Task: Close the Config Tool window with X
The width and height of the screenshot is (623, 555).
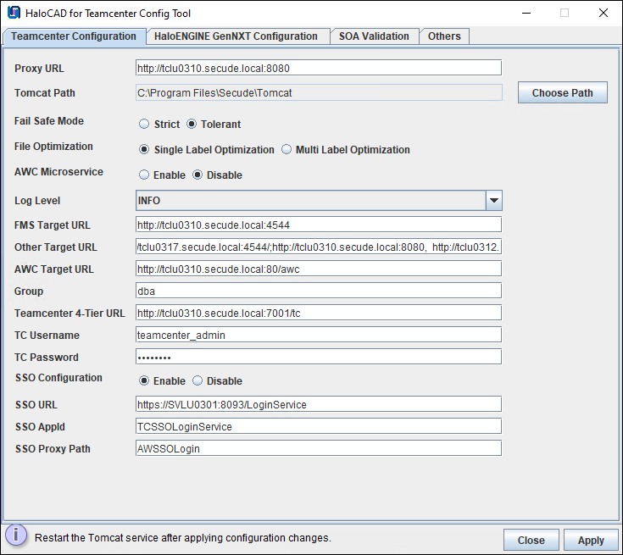Action: point(604,13)
